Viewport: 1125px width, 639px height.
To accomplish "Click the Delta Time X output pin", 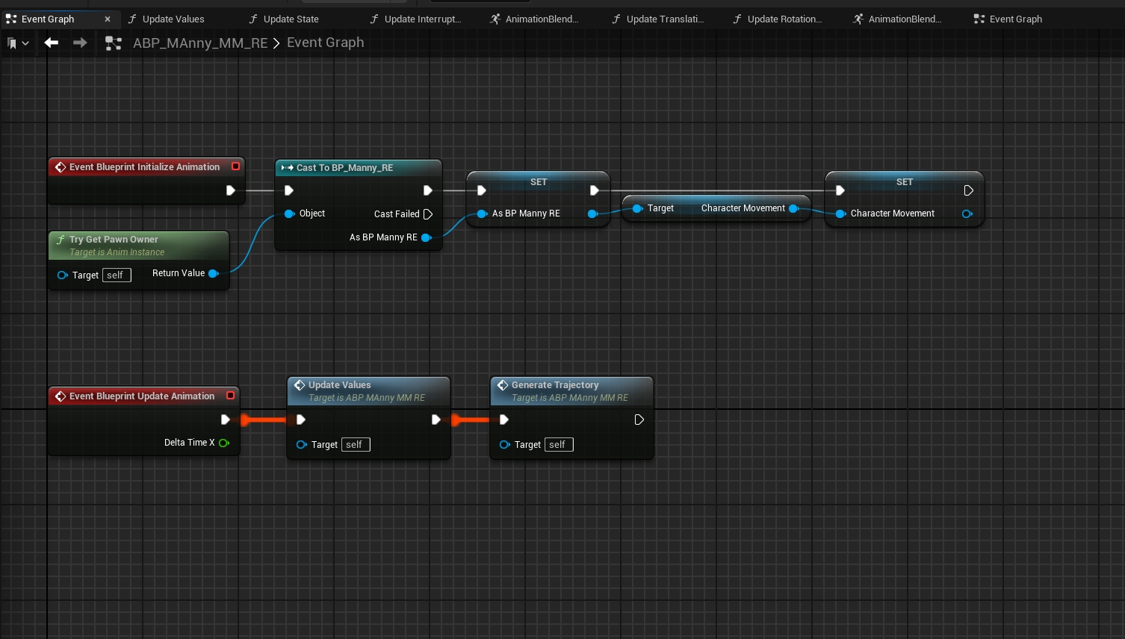I will tap(224, 443).
